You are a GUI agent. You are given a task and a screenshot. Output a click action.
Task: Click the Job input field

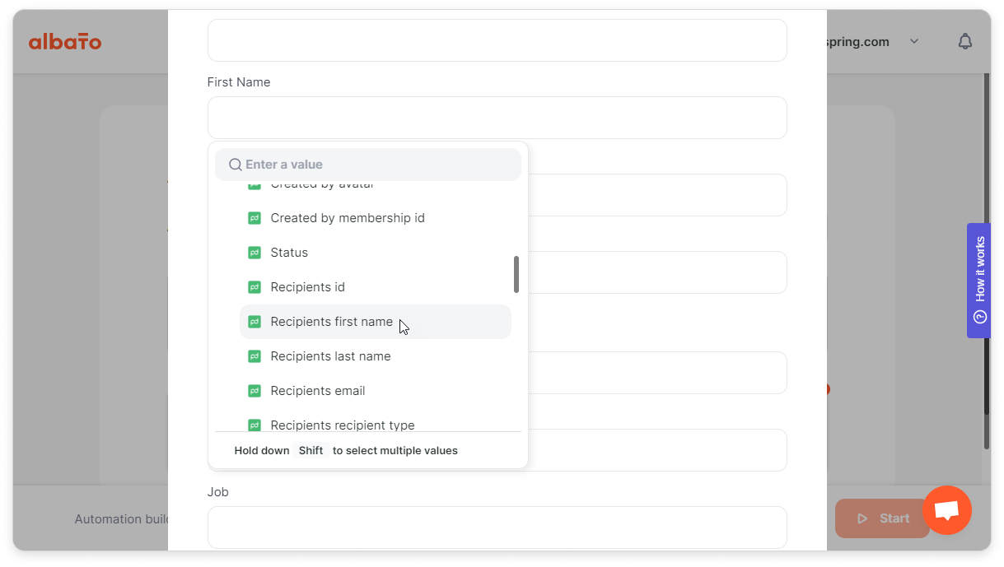click(x=497, y=527)
